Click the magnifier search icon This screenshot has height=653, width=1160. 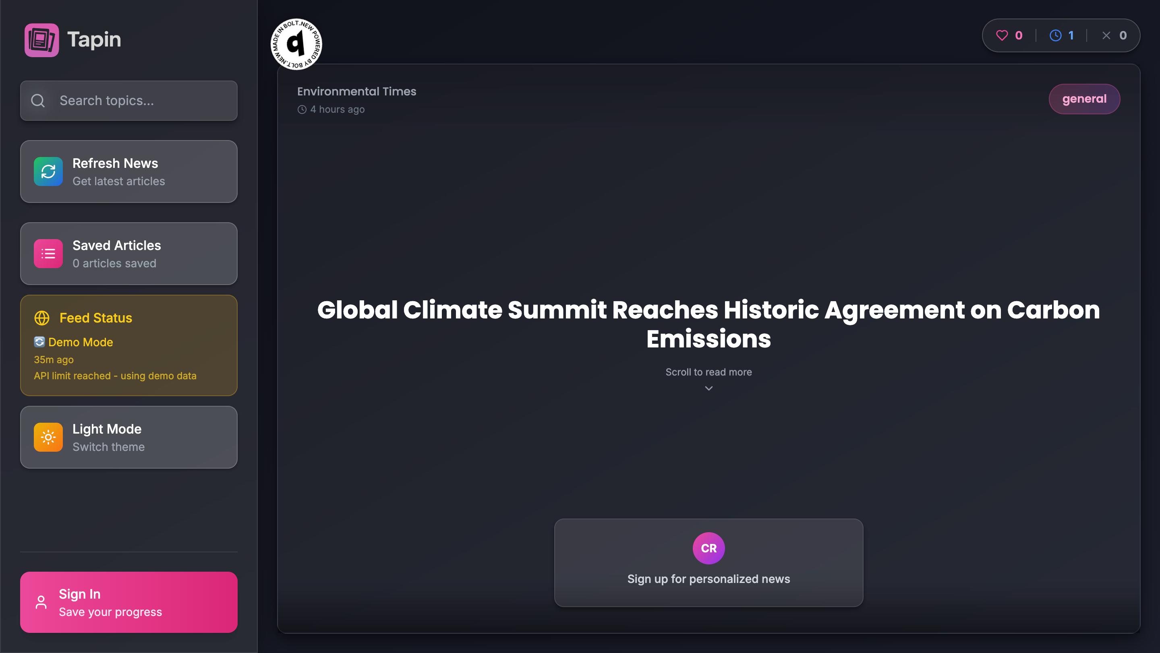(38, 100)
